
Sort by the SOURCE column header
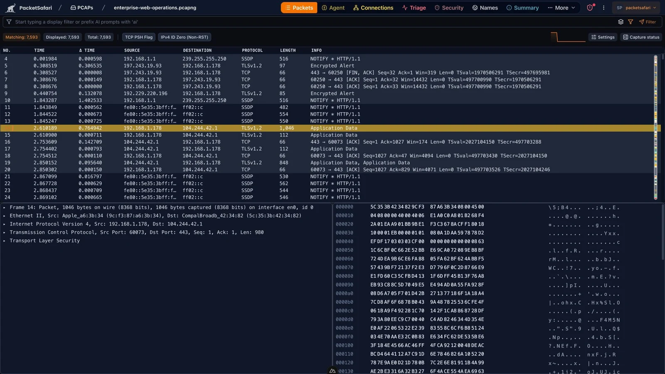click(x=132, y=50)
